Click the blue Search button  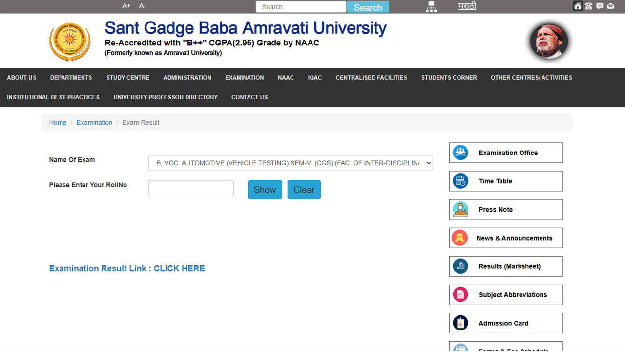(x=368, y=7)
